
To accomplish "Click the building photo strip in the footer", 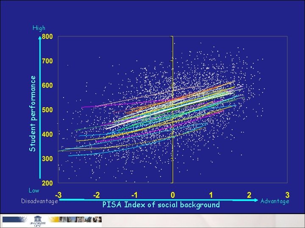I will pyautogui.click(x=80, y=219).
